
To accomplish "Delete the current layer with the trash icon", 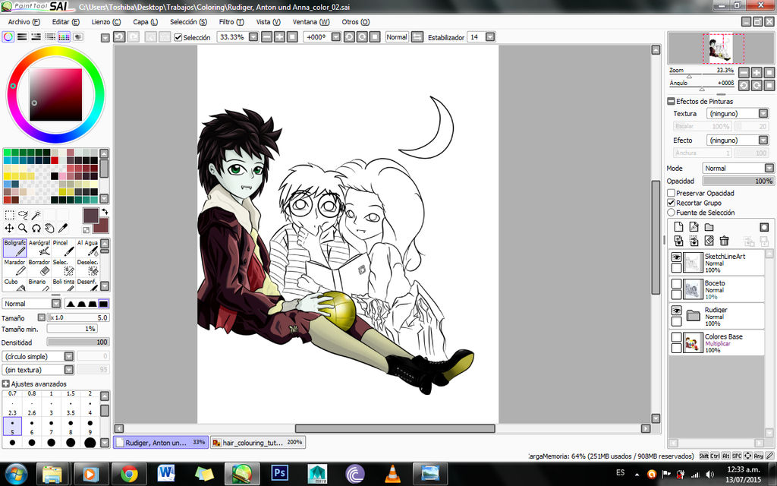I will [724, 240].
